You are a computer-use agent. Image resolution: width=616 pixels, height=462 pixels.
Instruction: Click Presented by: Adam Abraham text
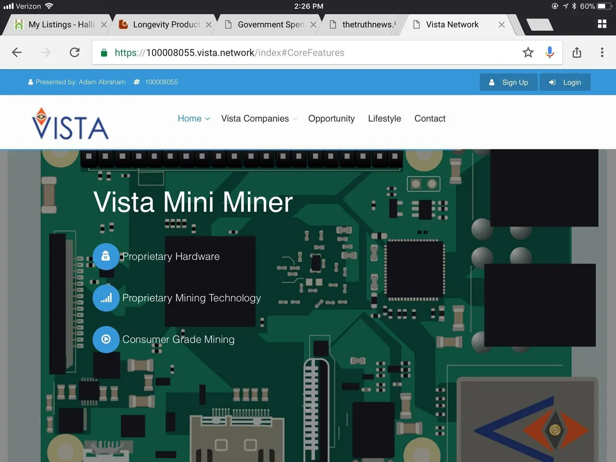click(x=80, y=82)
